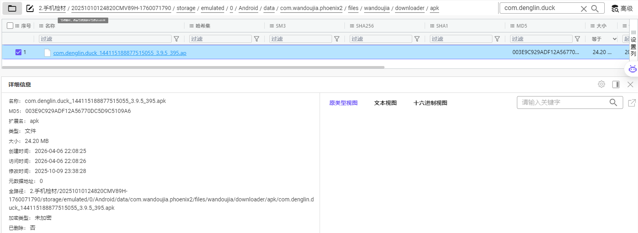Click the edit path pencil icon
The width and height of the screenshot is (638, 233).
click(30, 8)
